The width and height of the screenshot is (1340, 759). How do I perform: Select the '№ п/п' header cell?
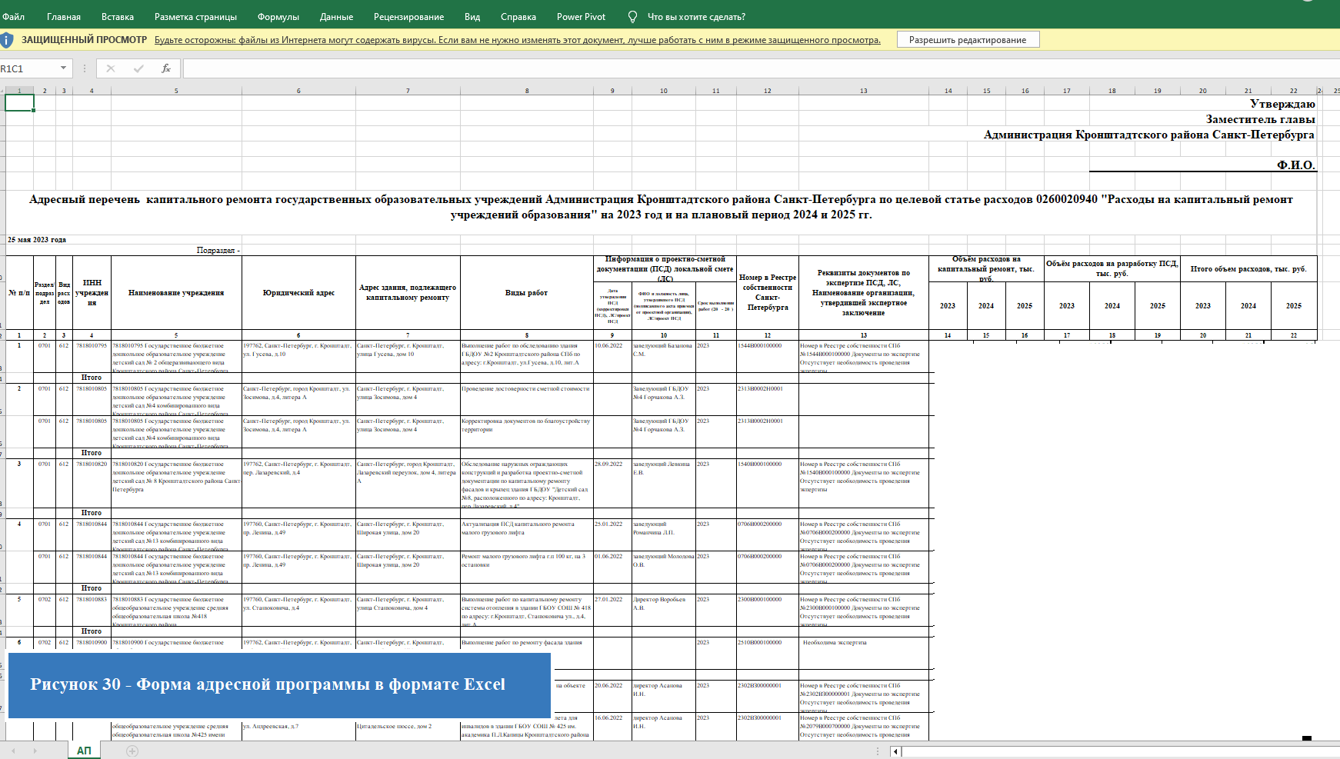point(19,293)
